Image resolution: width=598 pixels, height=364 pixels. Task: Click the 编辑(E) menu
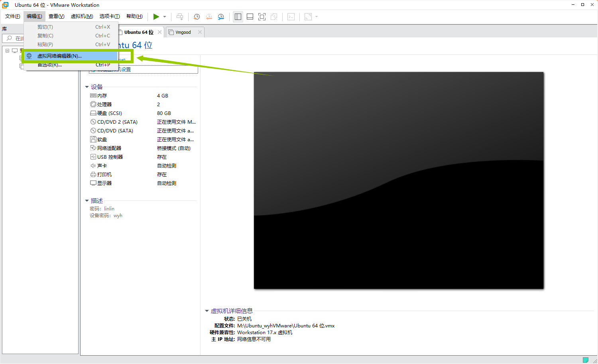[34, 16]
